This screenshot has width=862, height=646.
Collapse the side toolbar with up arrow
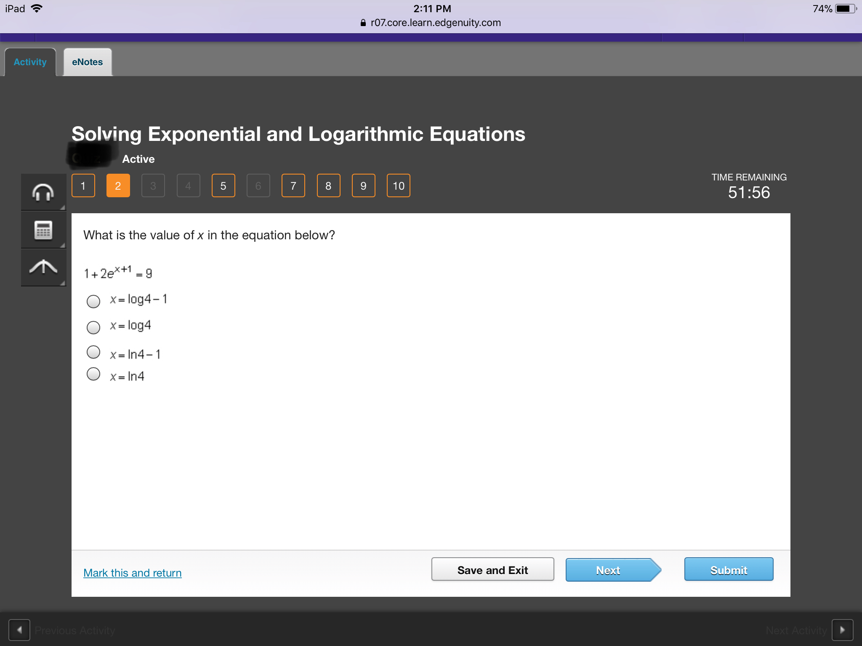pos(43,267)
